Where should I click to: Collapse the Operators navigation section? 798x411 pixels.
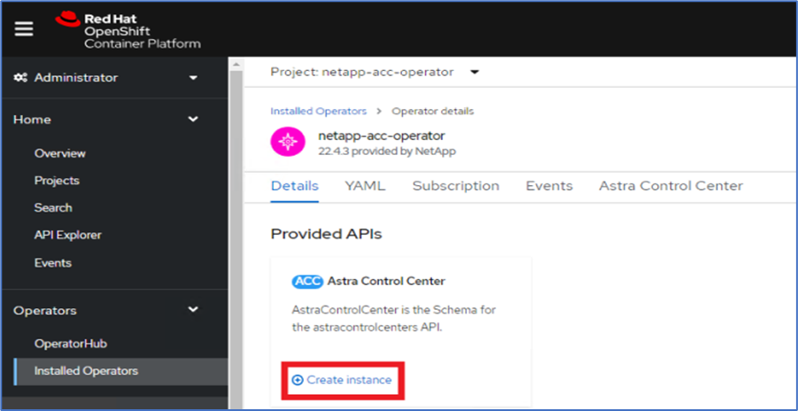193,311
